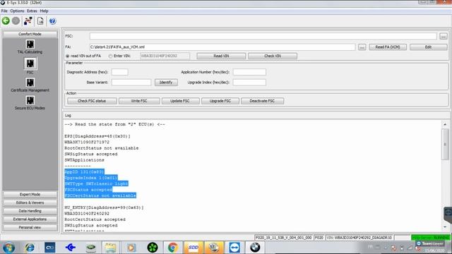
Task: Click the 'P020_19_11_538_V_004_001_000' status bar entry
Action: coord(284,238)
